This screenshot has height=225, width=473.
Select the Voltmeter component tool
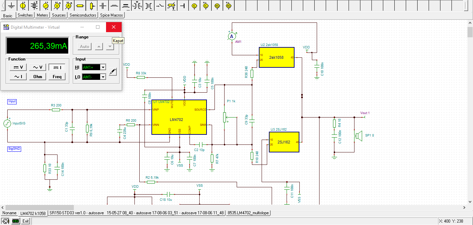[x=58, y=6]
